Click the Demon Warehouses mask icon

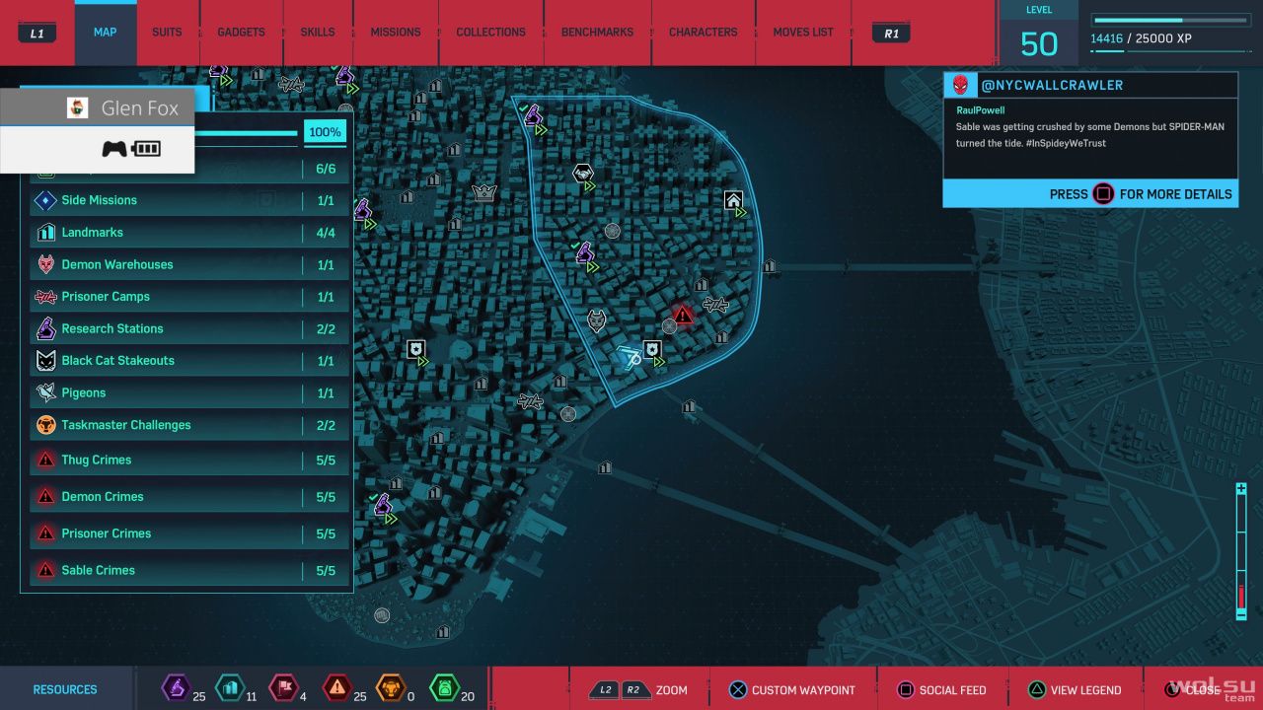coord(45,264)
